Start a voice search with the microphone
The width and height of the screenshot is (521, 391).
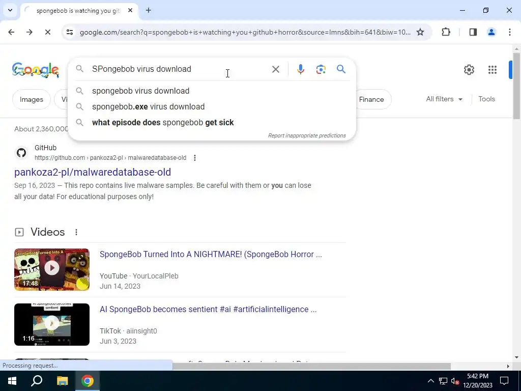[300, 69]
